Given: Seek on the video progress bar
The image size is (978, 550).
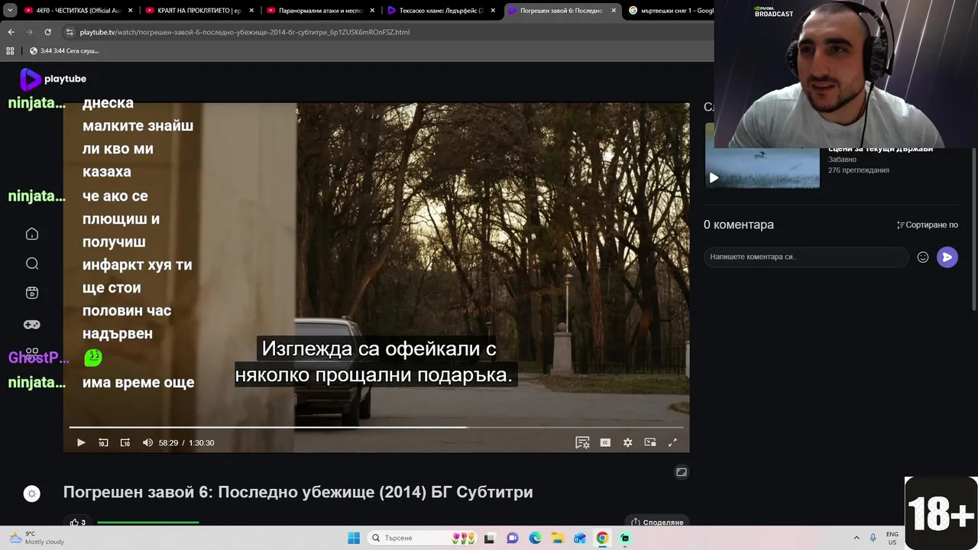Looking at the screenshot, I should [376, 427].
